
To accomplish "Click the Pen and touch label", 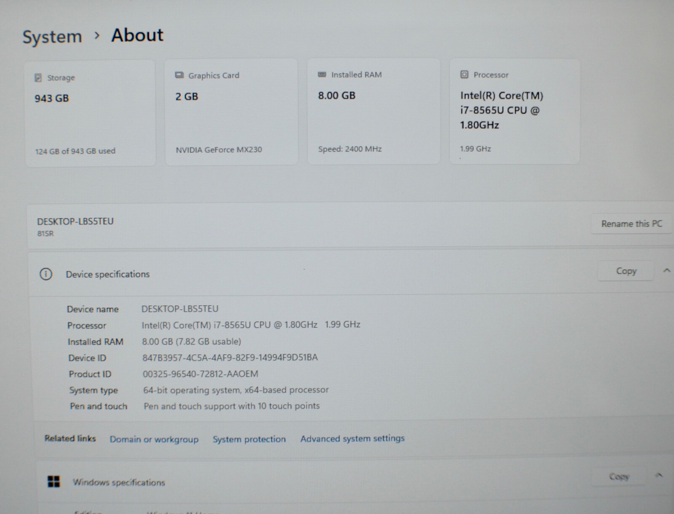I will coord(99,406).
